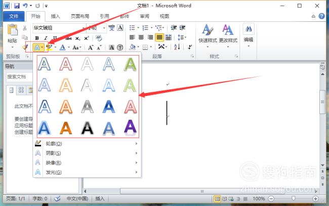Viewport: 329px width, 206px height.
Task: Click the Show/Hide paragraph marks icon
Action: tap(190, 47)
